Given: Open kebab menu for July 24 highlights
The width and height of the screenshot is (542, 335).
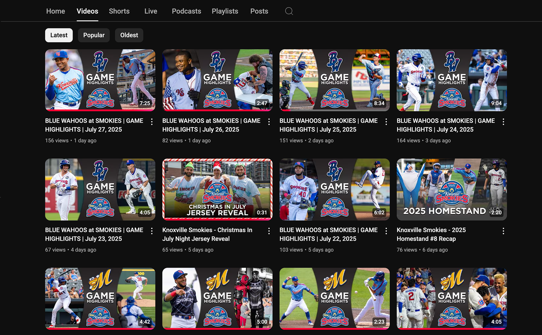Looking at the screenshot, I should point(503,122).
